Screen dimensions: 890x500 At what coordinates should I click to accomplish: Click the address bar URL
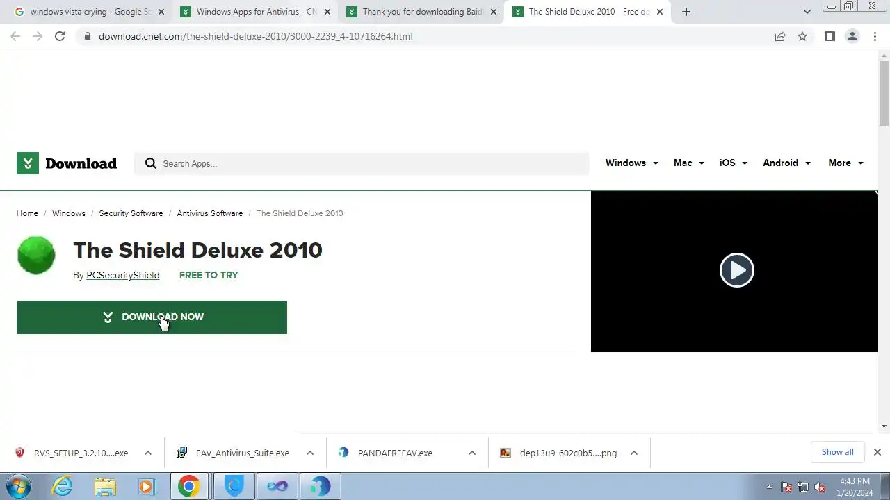pyautogui.click(x=255, y=36)
